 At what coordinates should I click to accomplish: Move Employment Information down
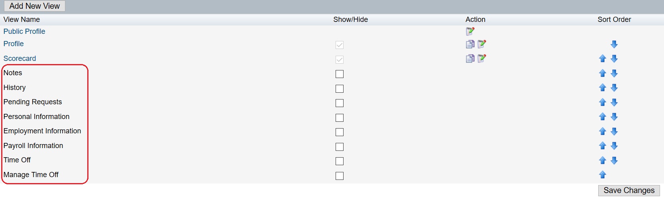tap(614, 131)
